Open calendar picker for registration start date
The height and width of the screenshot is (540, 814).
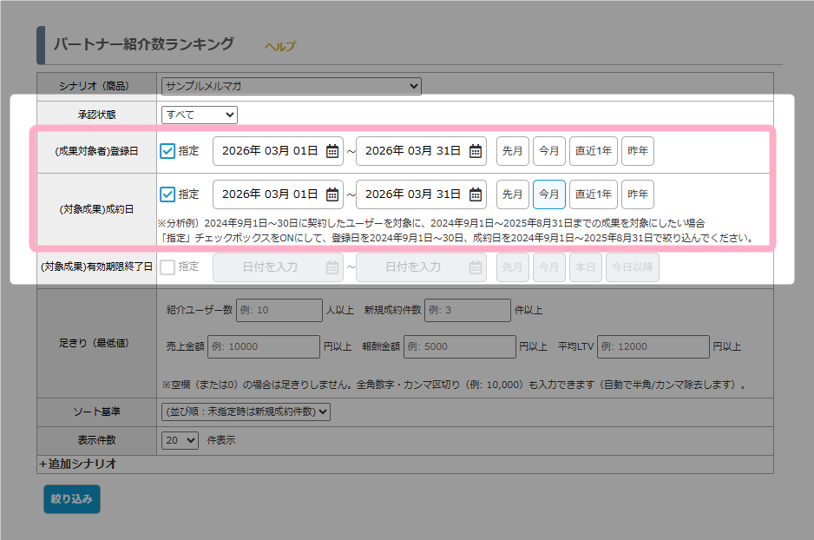pyautogui.click(x=332, y=151)
